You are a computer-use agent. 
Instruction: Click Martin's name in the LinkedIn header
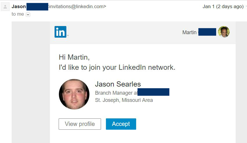[x=189, y=32]
